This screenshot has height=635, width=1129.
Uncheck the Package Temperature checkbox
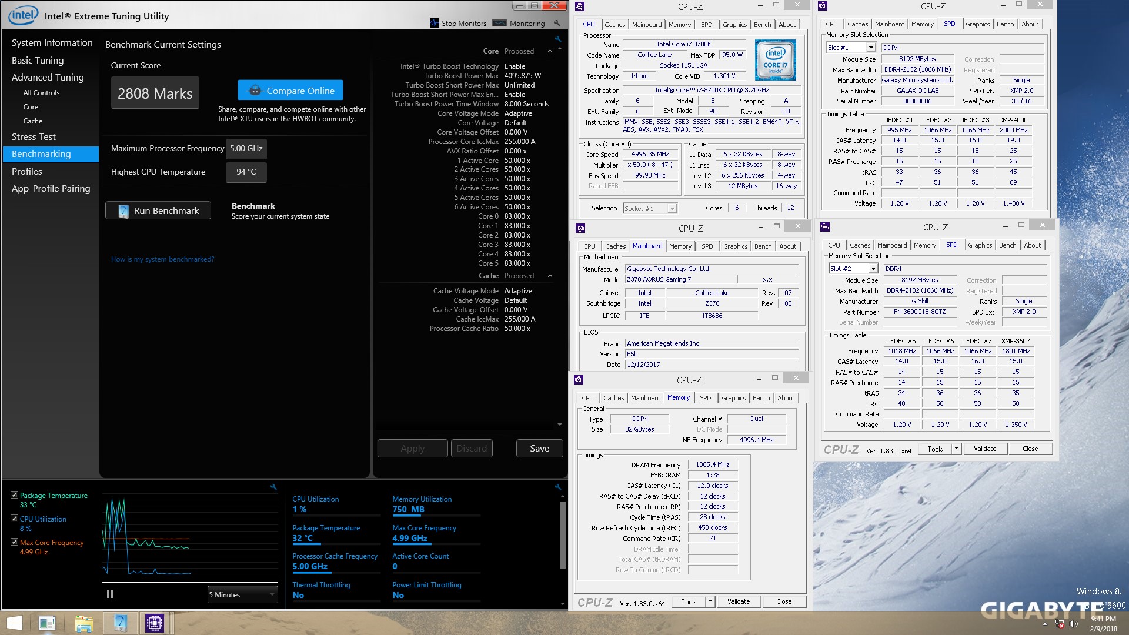coord(14,495)
